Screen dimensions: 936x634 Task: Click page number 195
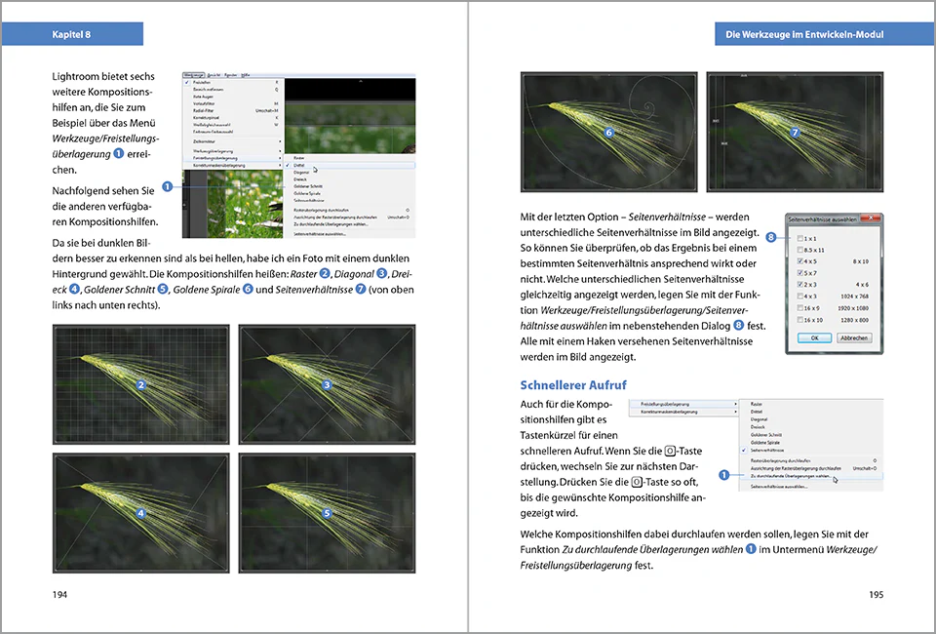[876, 595]
